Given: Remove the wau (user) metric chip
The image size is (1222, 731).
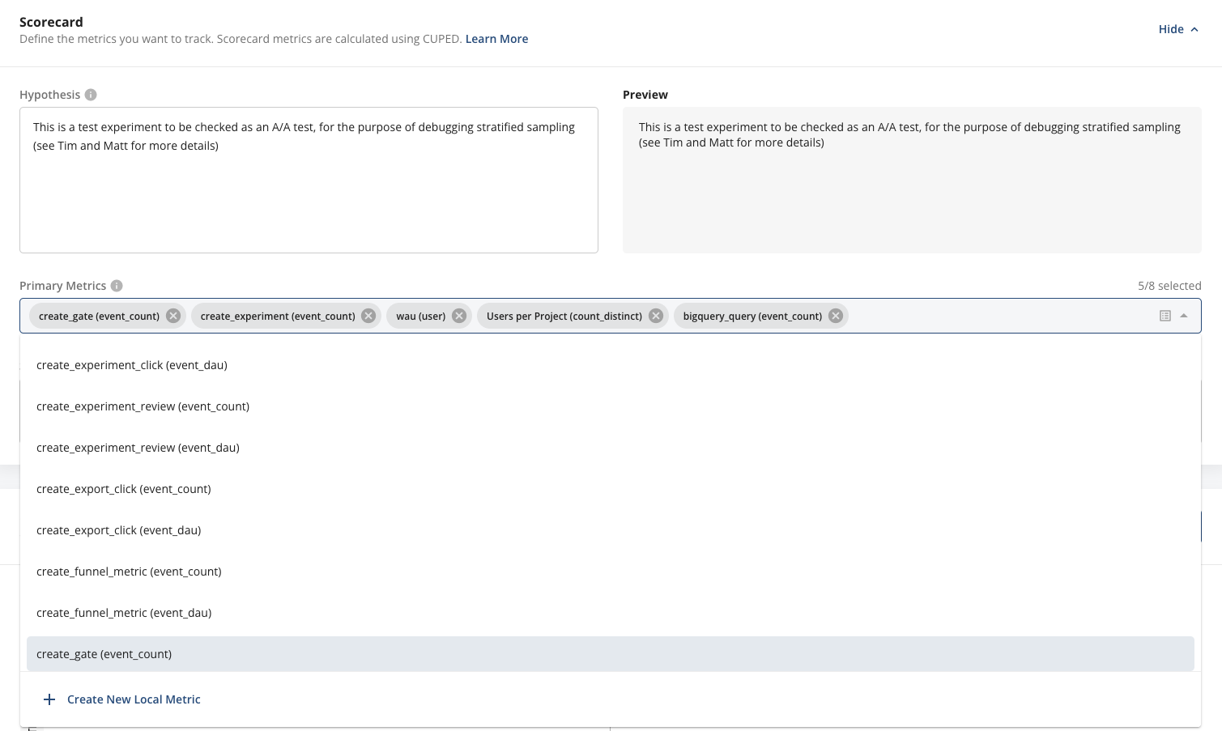Looking at the screenshot, I should [459, 316].
